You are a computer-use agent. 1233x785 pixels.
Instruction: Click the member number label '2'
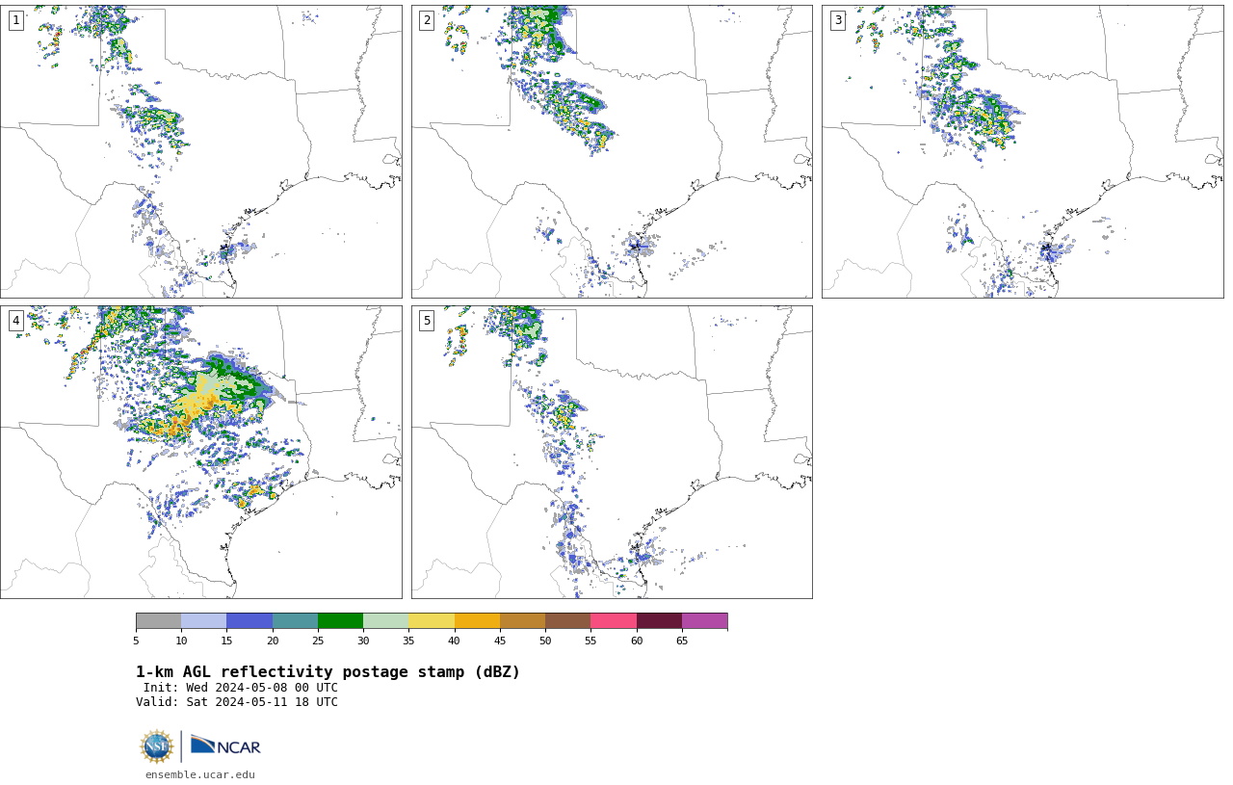tap(427, 20)
